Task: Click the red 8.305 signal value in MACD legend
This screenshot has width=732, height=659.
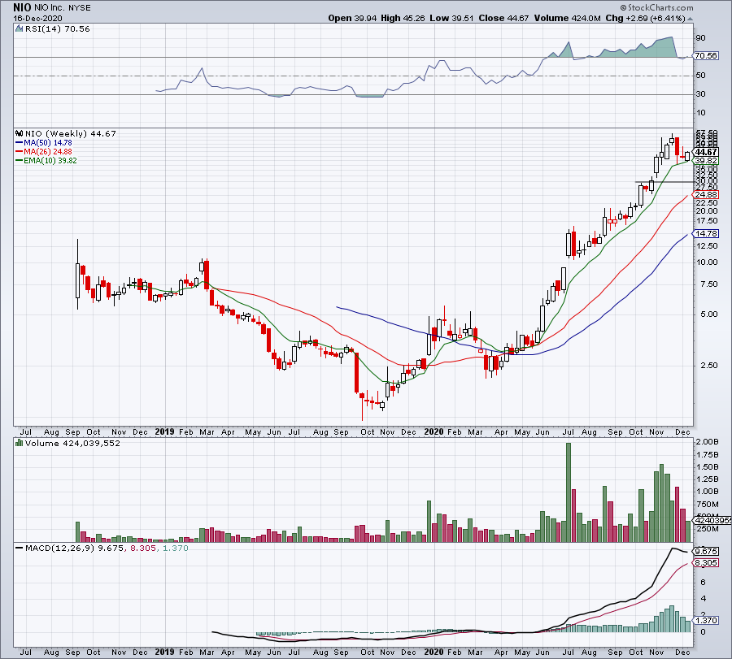Action: [143, 548]
